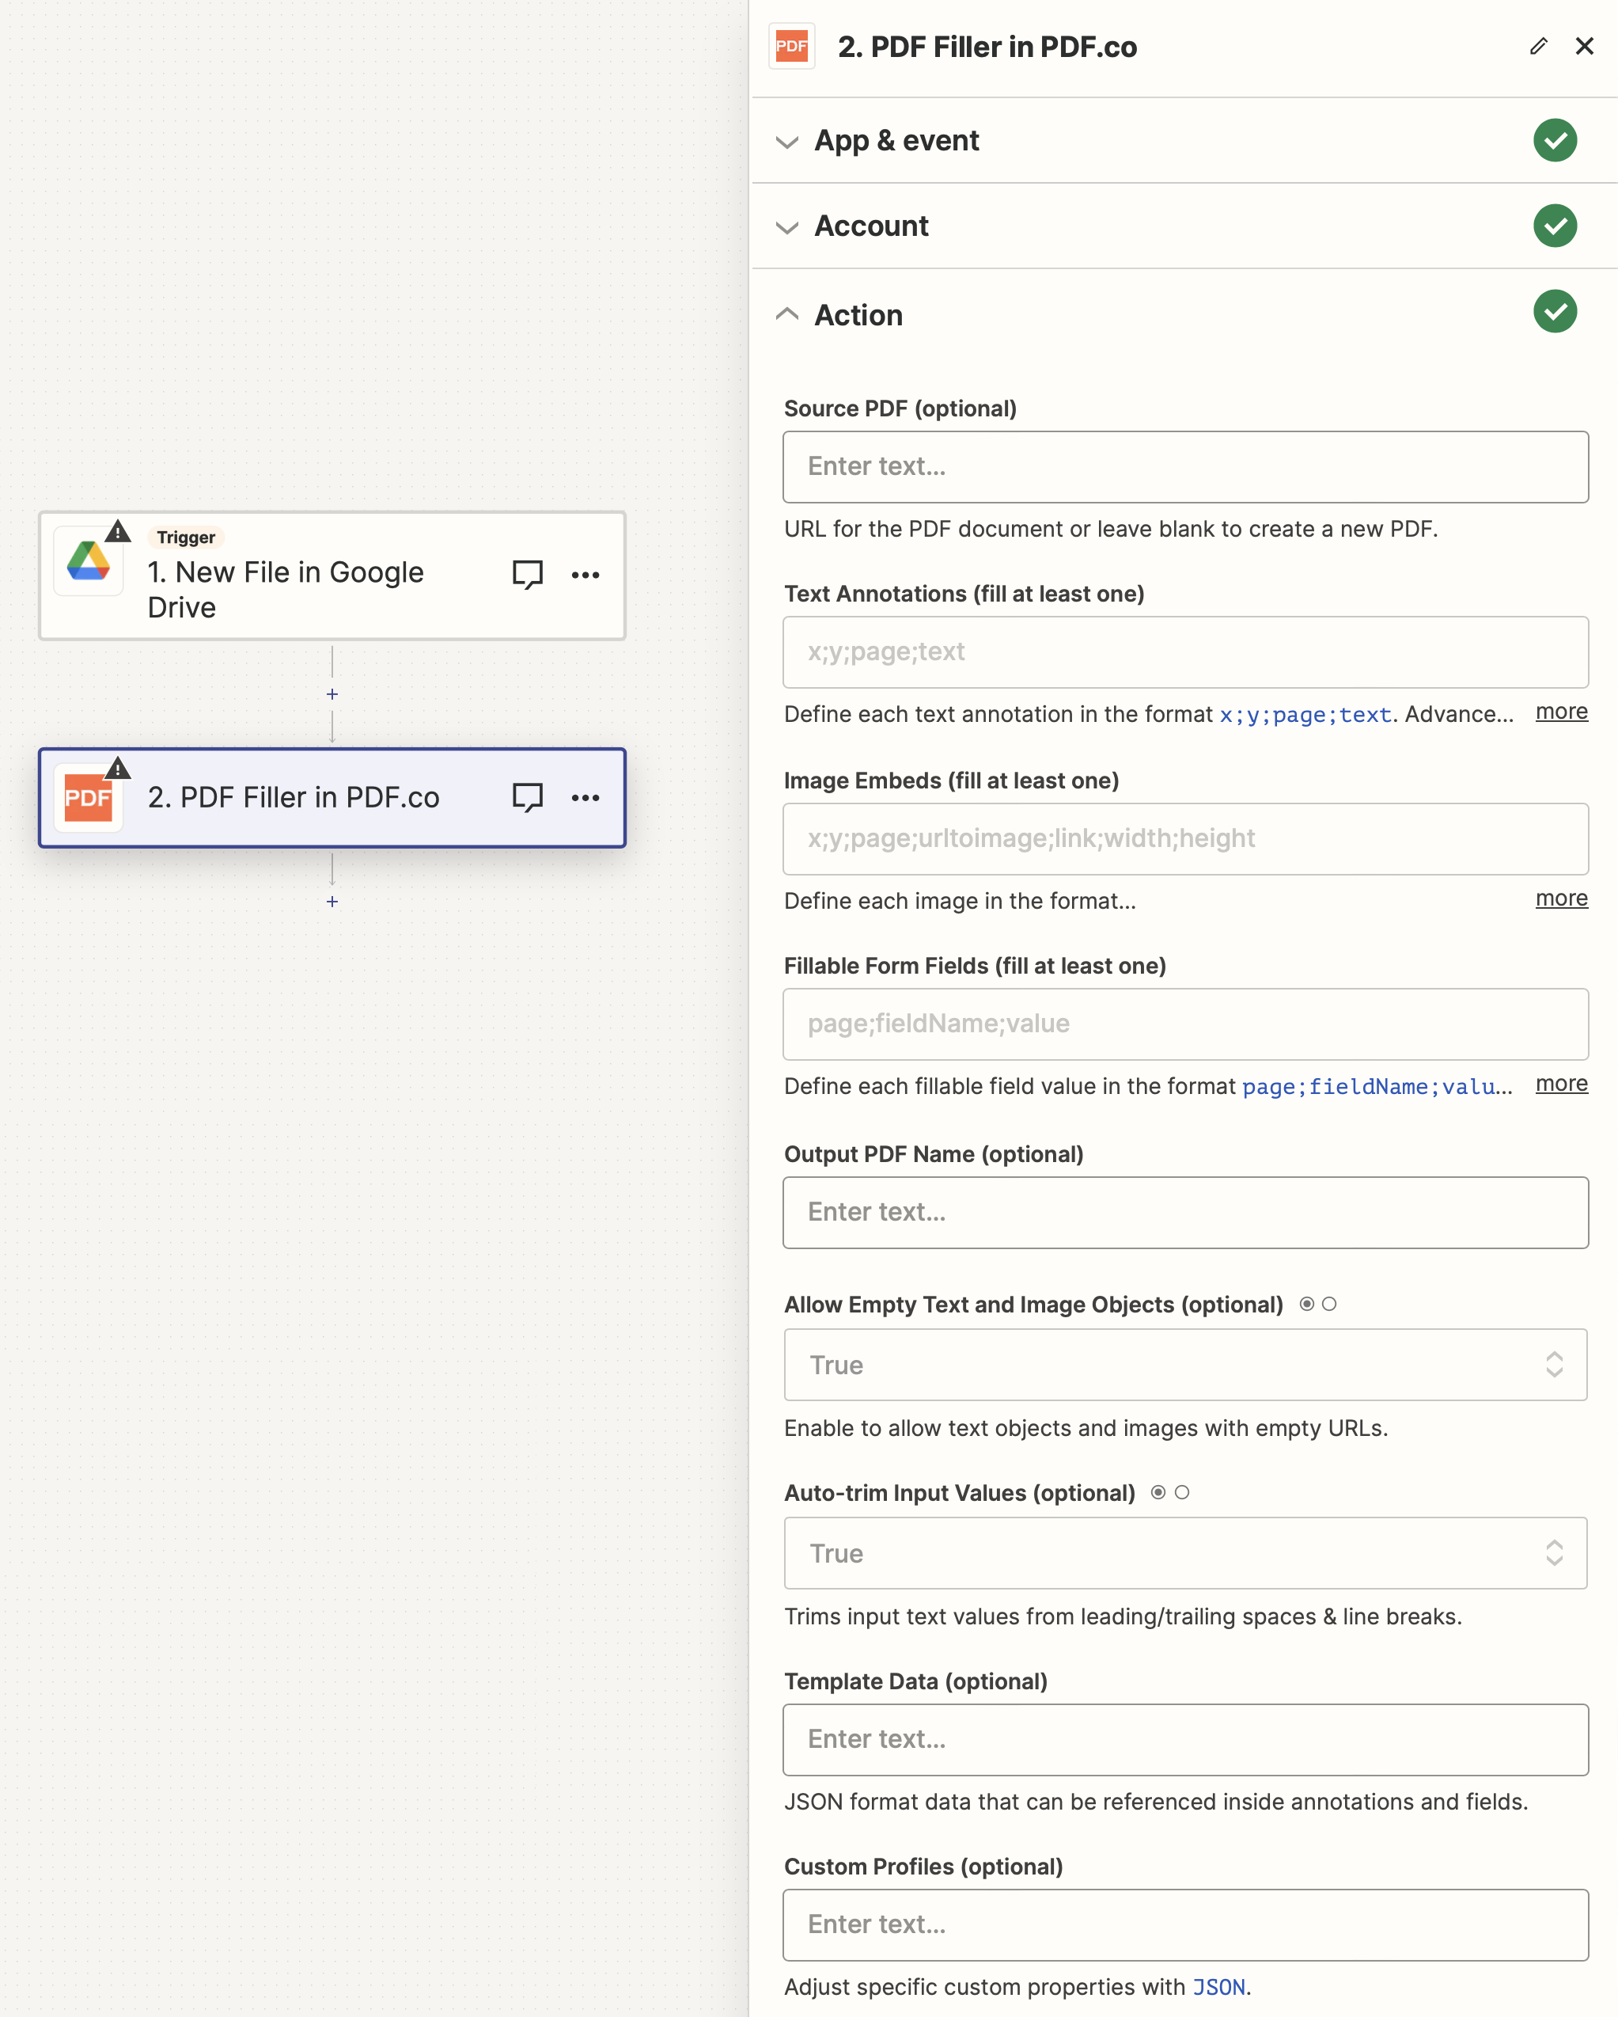Viewport: 1618px width, 2017px height.
Task: Click the Google Drive trigger icon
Action: 89,560
